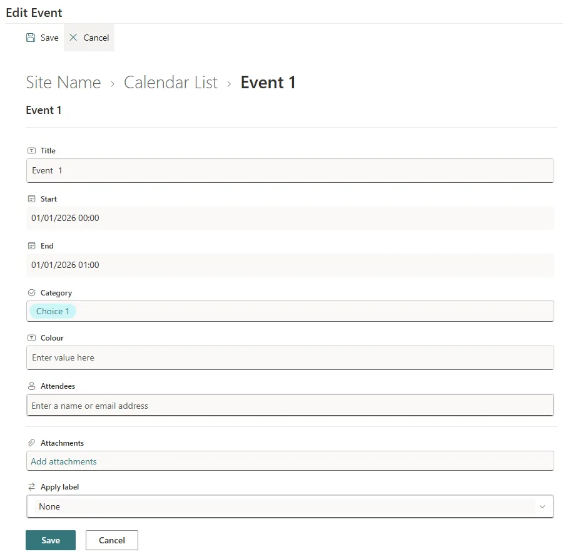Navigate to Site Name via breadcrumb
Image resolution: width=563 pixels, height=559 pixels.
(63, 82)
